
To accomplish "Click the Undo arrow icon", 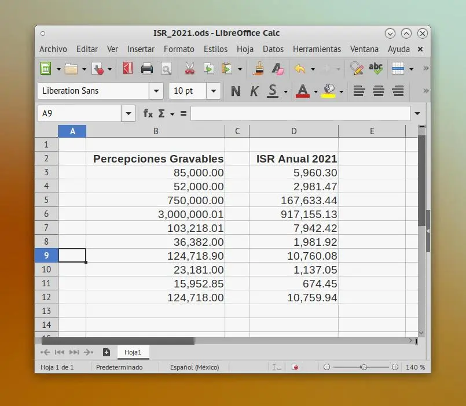I will 299,69.
